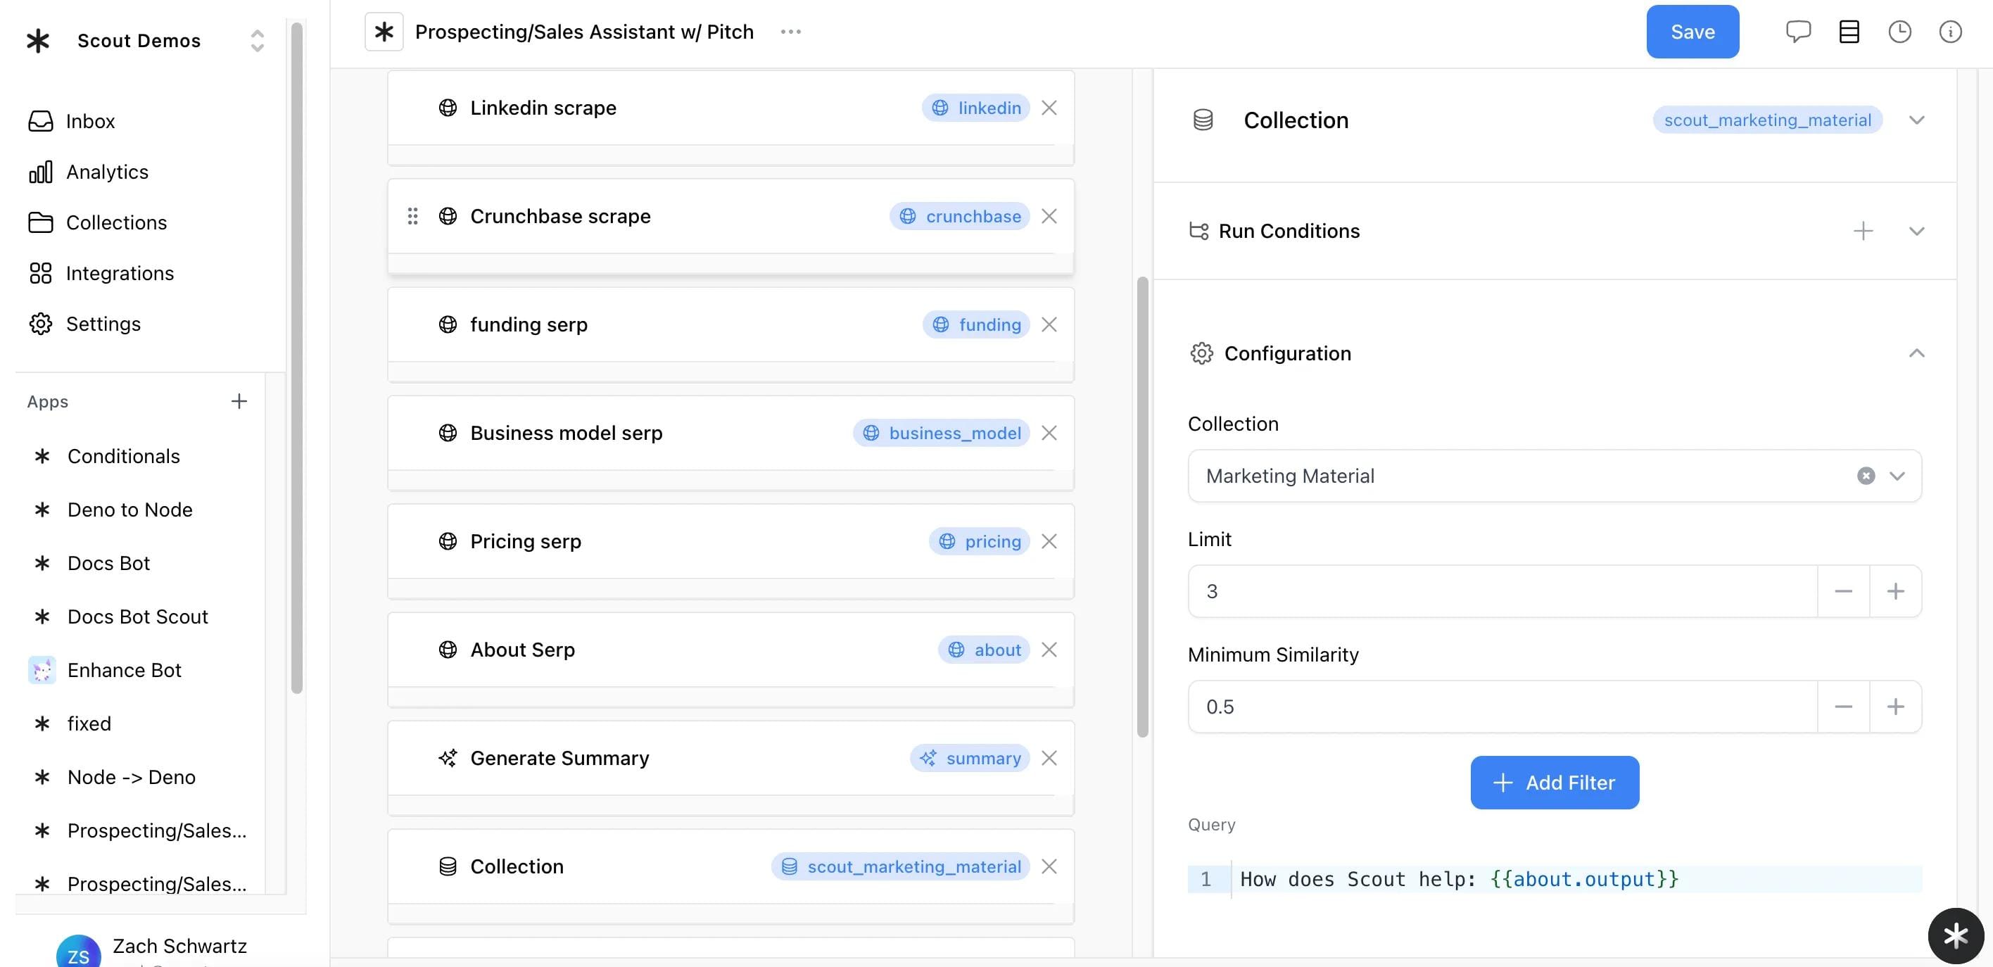Click the summary slug tag
Viewport: 1993px width, 967px height.
click(x=970, y=757)
